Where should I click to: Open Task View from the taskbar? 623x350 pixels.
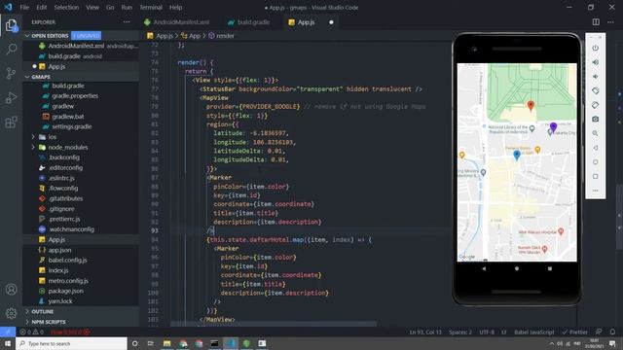(151, 343)
